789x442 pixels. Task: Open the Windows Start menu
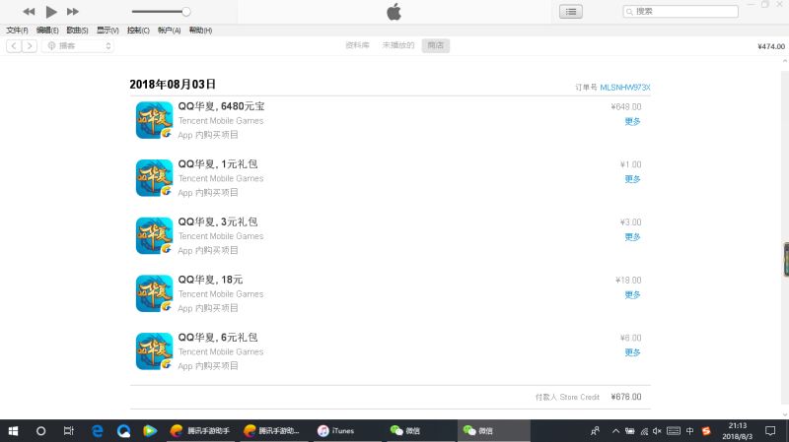pyautogui.click(x=13, y=431)
